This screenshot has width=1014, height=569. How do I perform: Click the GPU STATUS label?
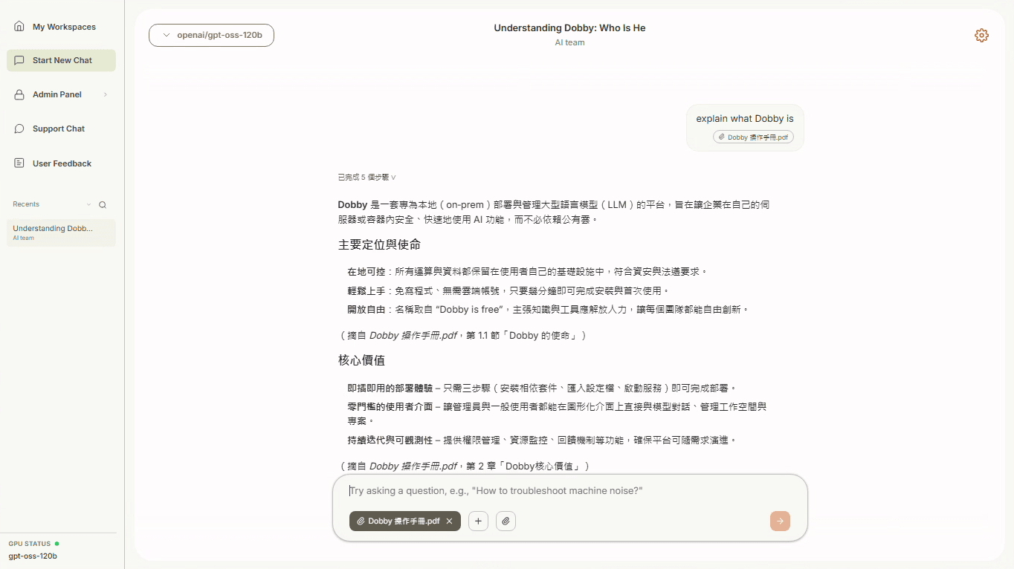(x=30, y=544)
